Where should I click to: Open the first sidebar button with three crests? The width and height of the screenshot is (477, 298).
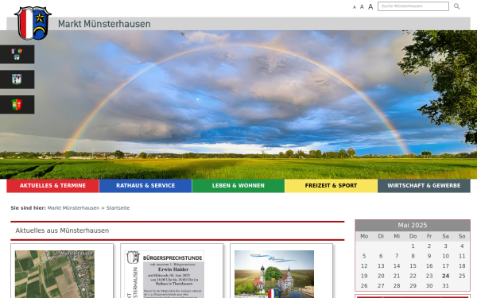(17, 54)
